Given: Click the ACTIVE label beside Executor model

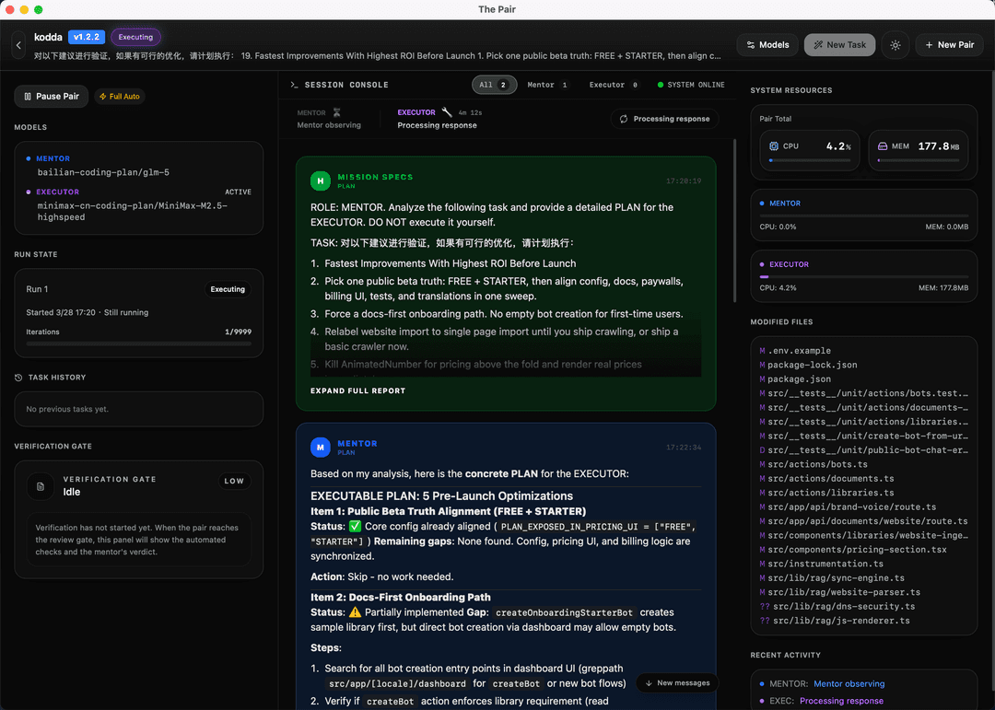Looking at the screenshot, I should tap(238, 192).
